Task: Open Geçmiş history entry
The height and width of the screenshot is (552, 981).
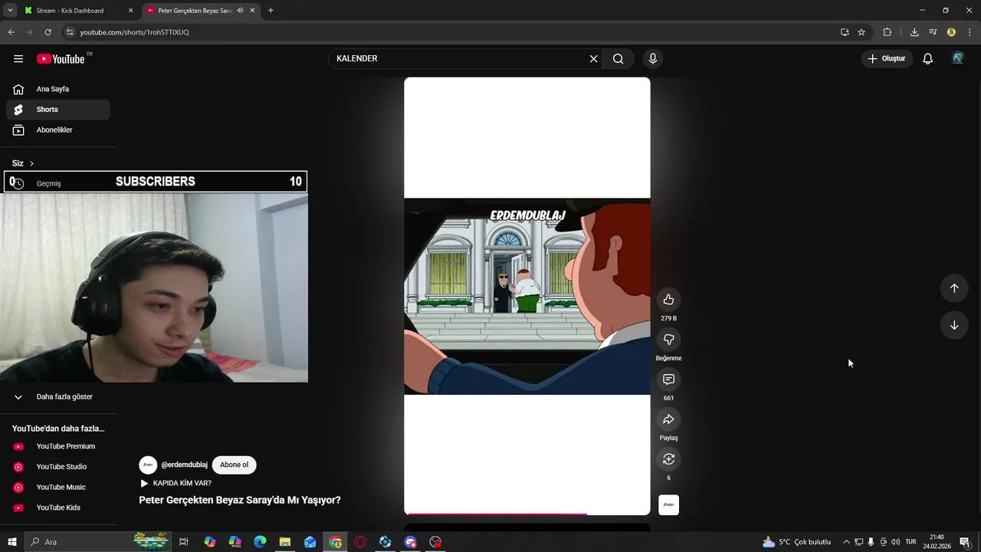Action: [x=48, y=184]
